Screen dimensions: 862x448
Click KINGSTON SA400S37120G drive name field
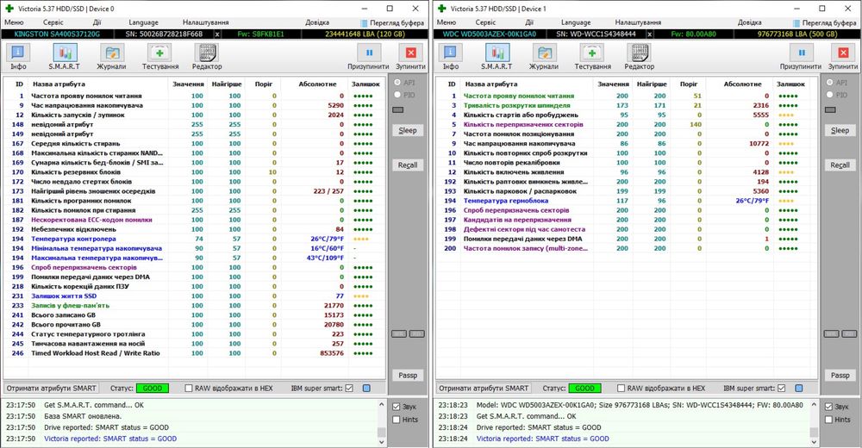click(x=57, y=34)
